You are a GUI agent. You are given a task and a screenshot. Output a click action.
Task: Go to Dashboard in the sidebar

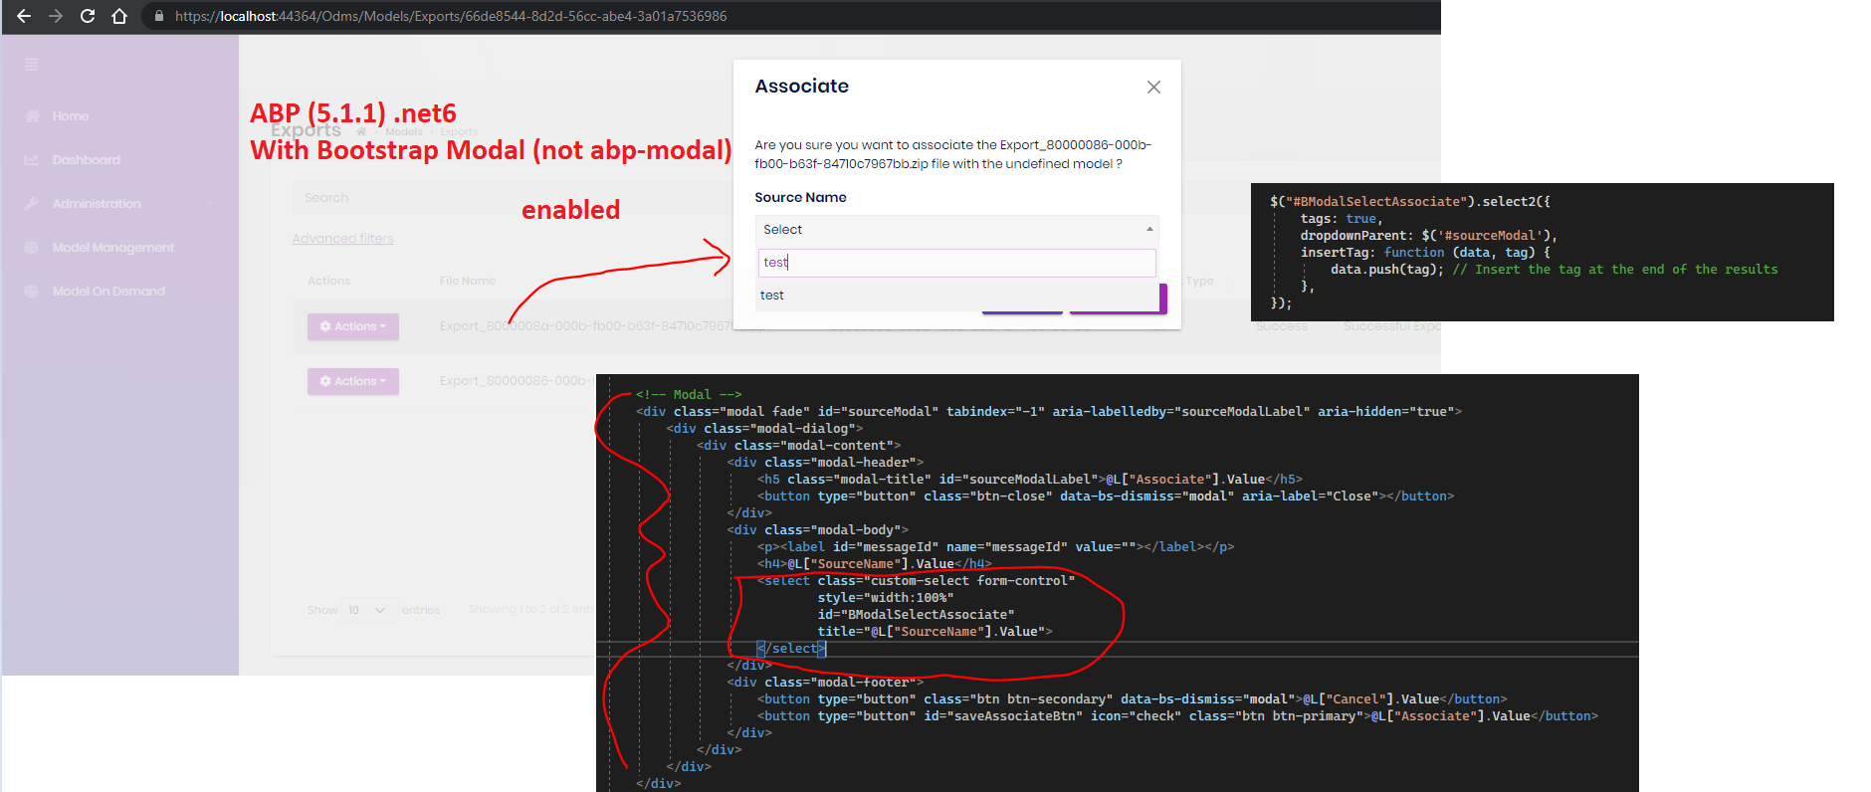pos(86,160)
